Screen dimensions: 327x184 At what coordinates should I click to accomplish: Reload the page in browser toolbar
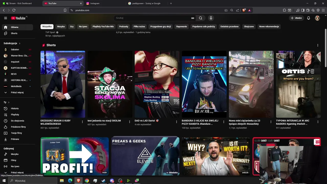(14, 10)
